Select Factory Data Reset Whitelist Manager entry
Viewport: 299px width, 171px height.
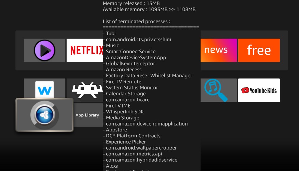(x=148, y=75)
